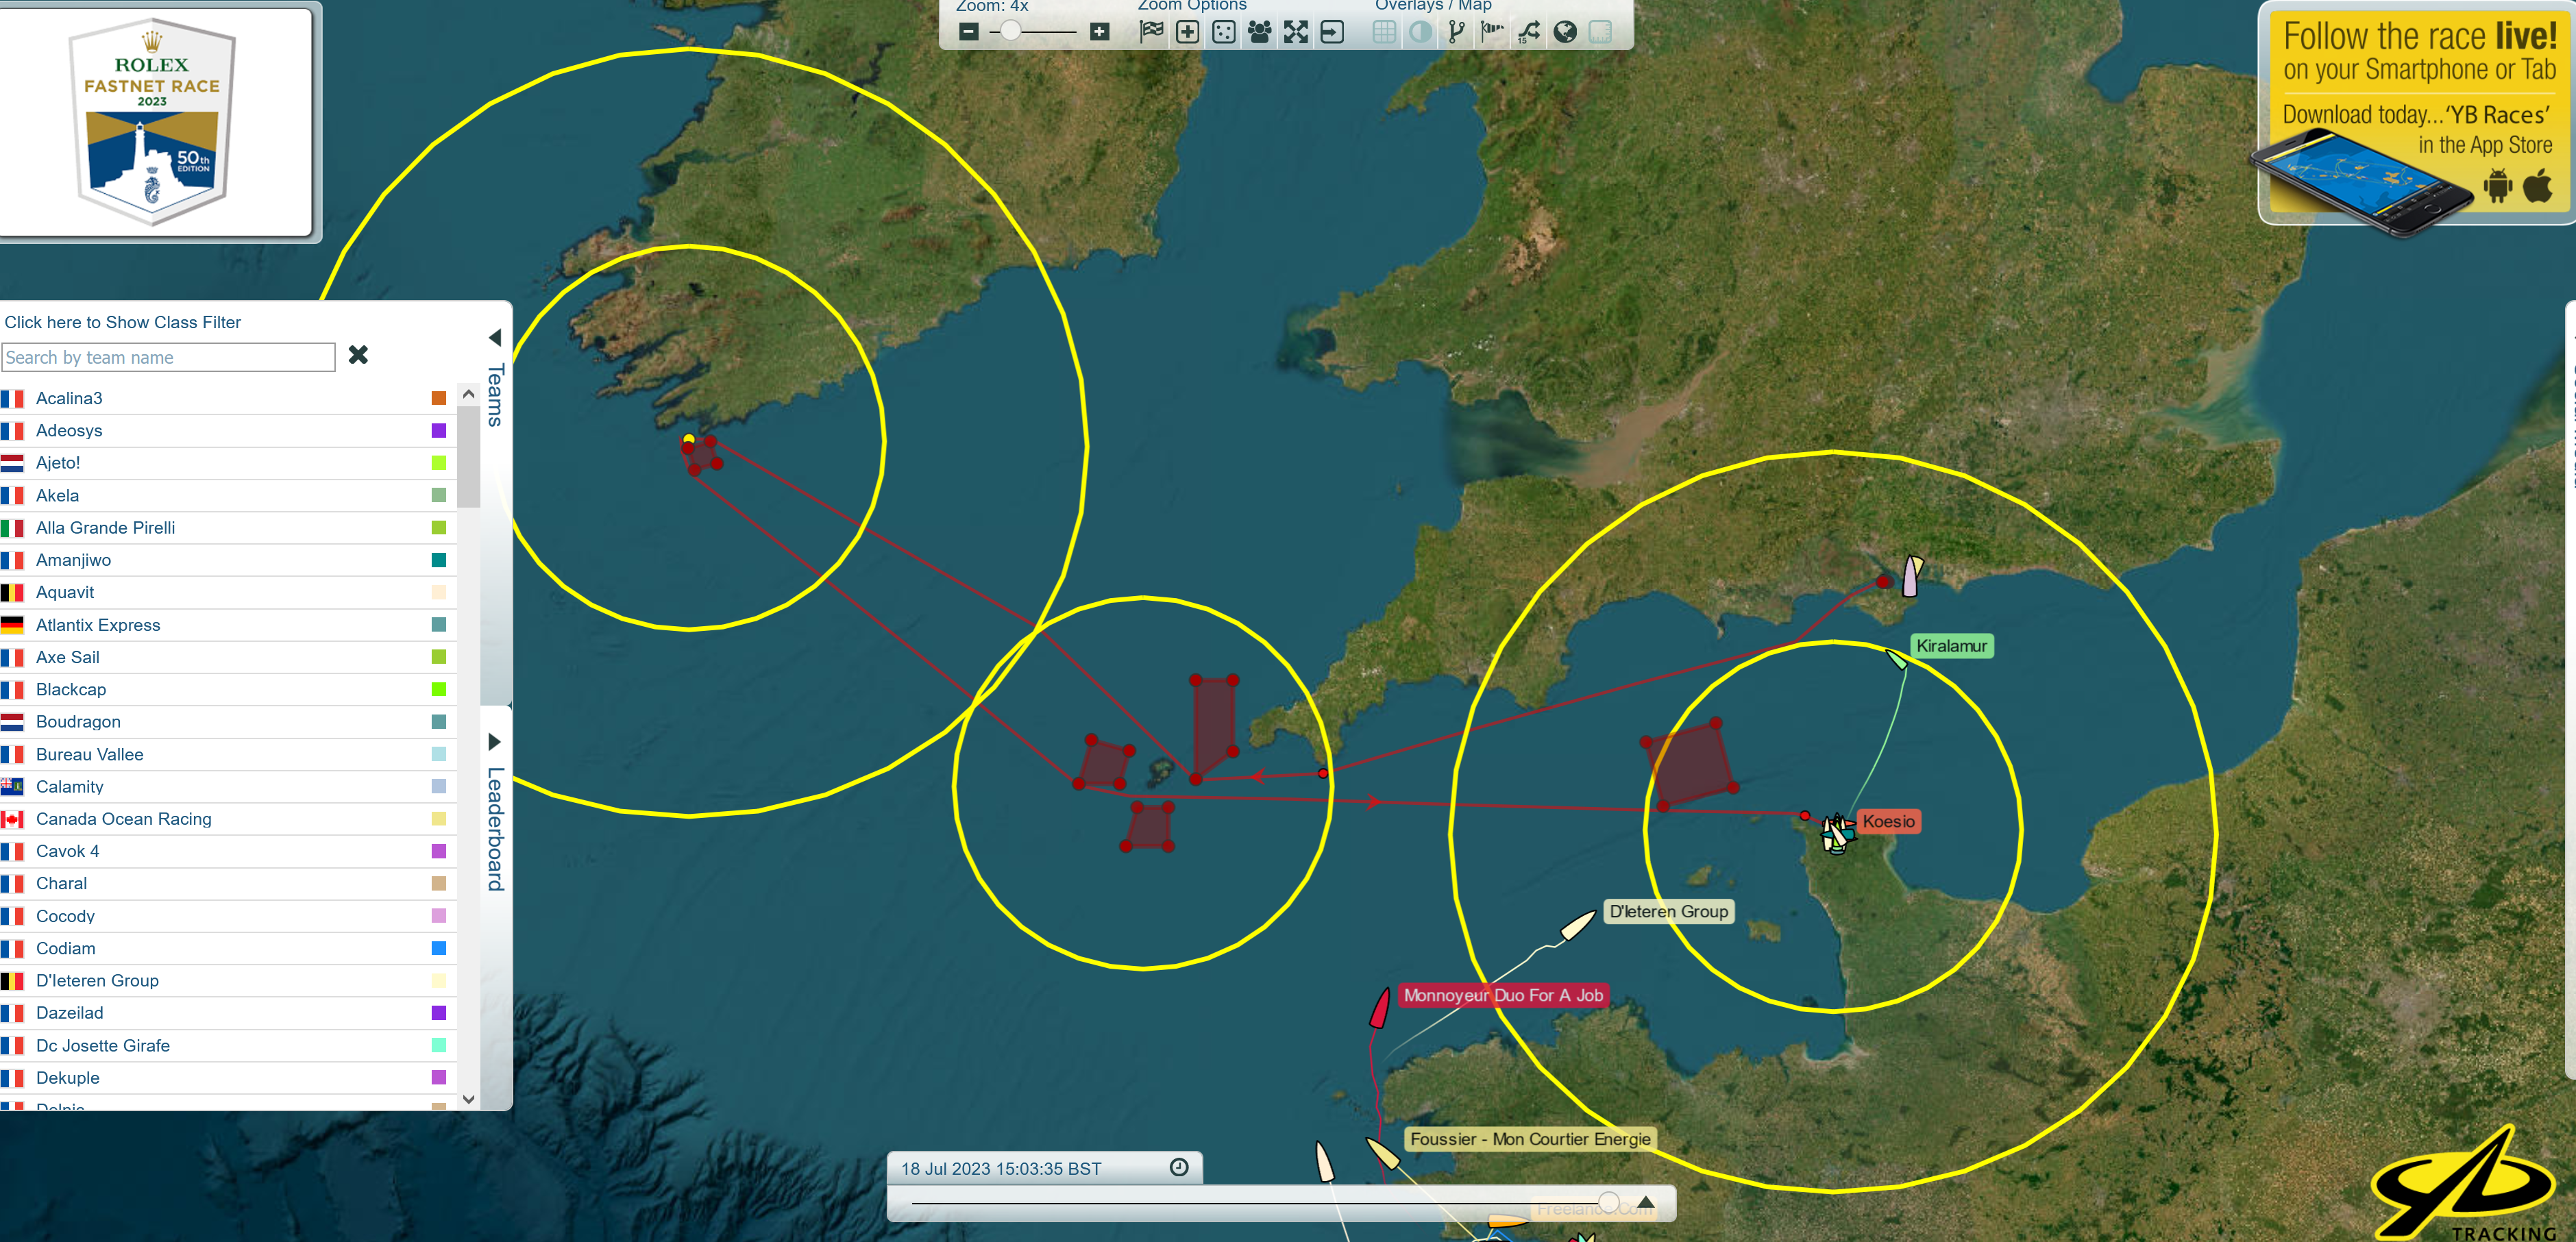
Task: Select team Cavok 4 in list
Action: coord(228,851)
